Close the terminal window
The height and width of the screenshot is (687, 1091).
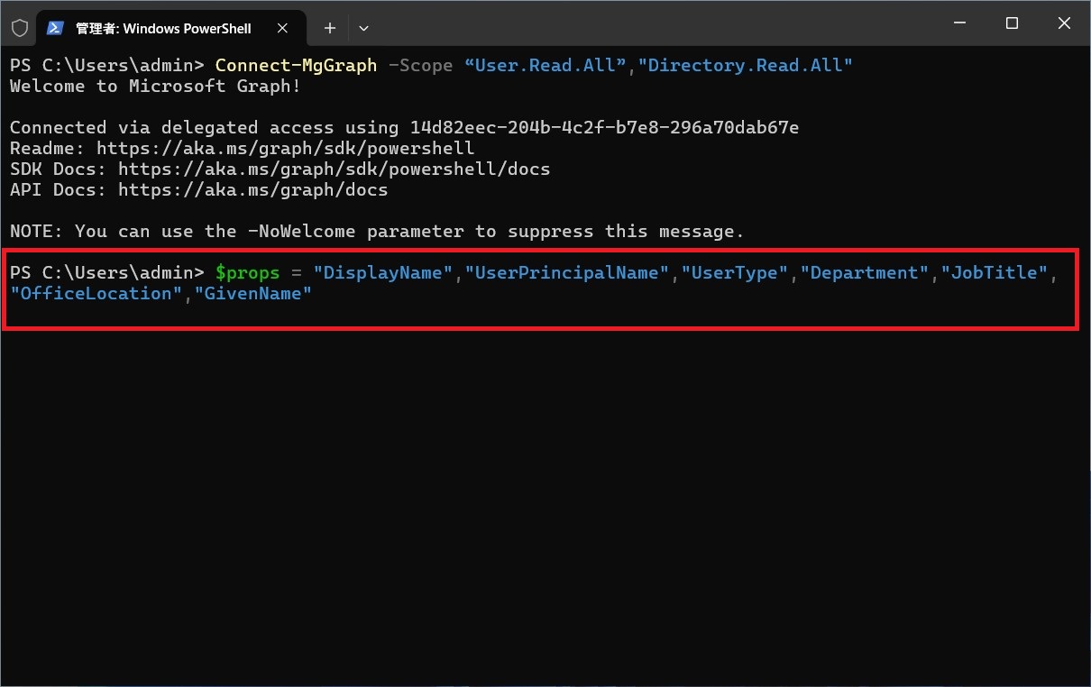click(1064, 23)
